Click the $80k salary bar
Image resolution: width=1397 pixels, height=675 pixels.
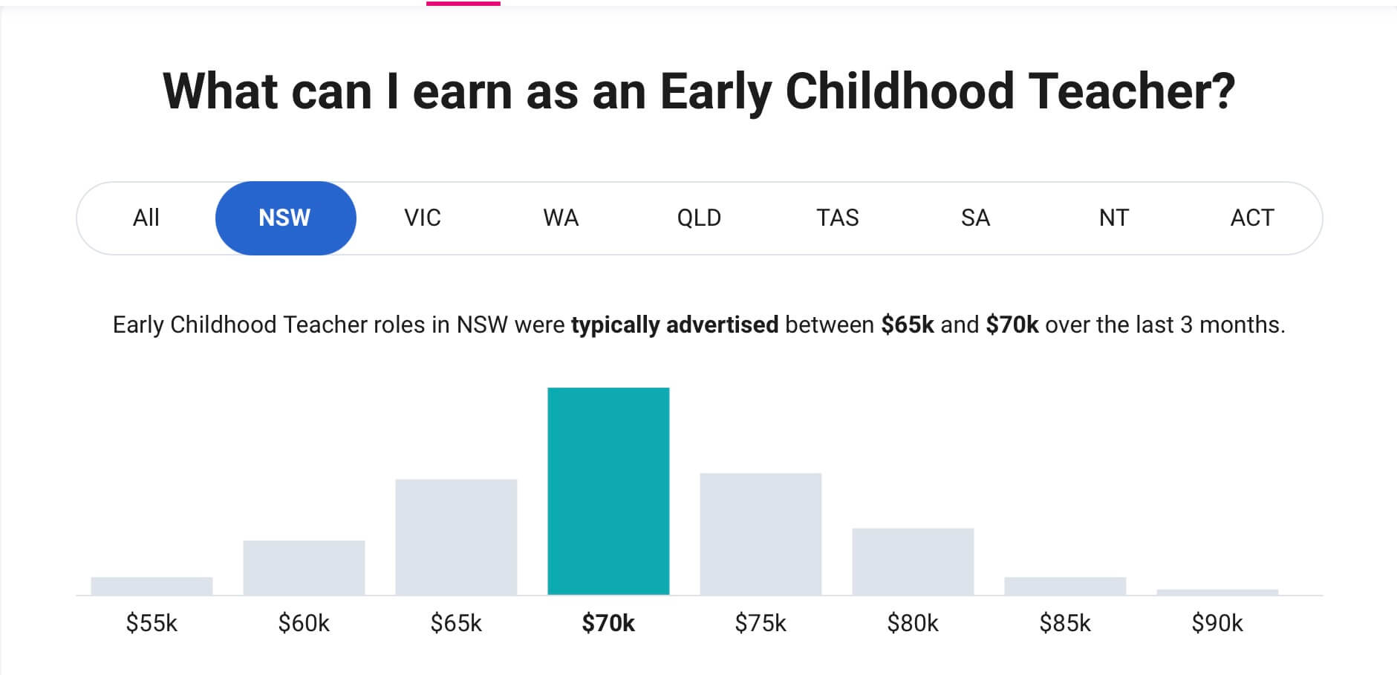pyautogui.click(x=913, y=561)
